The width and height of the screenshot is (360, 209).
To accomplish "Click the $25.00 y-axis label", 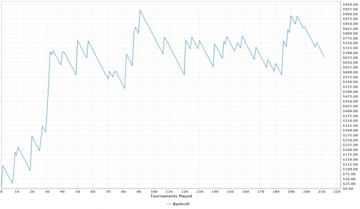I will [349, 184].
